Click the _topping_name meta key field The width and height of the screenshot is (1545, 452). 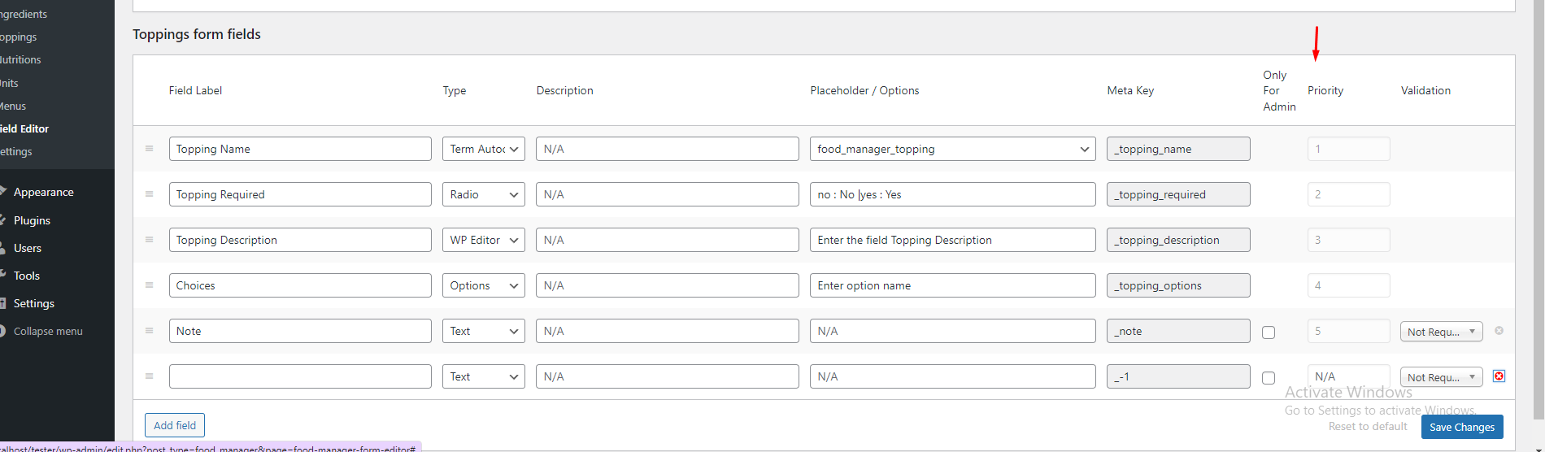[x=1178, y=149]
